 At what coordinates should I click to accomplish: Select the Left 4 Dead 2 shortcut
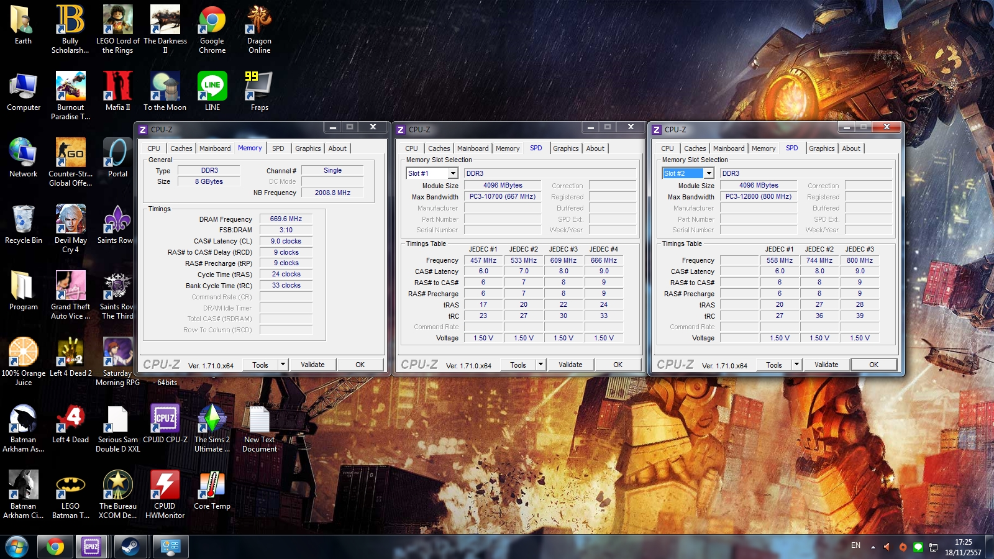pyautogui.click(x=70, y=357)
